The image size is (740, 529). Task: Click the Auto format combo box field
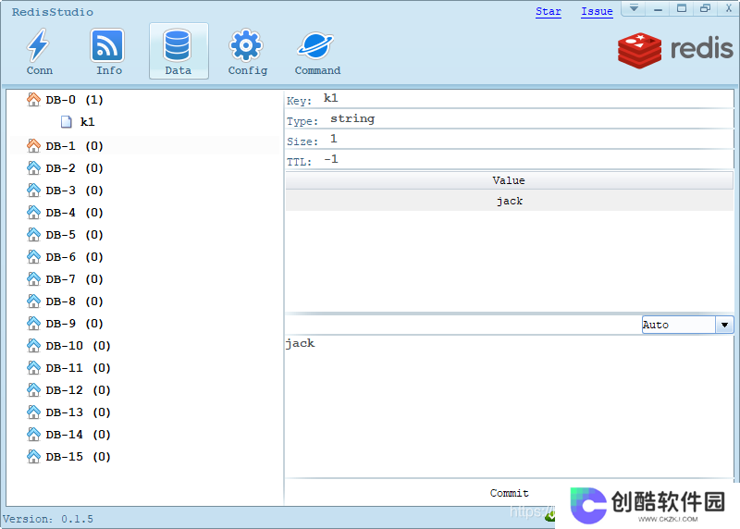pyautogui.click(x=679, y=325)
